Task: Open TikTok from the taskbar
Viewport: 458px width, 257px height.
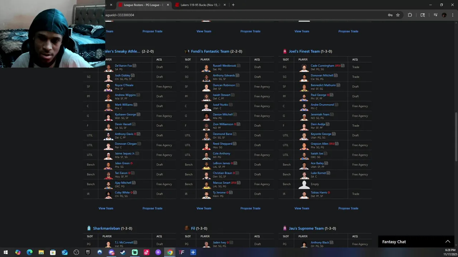Action: point(146,252)
